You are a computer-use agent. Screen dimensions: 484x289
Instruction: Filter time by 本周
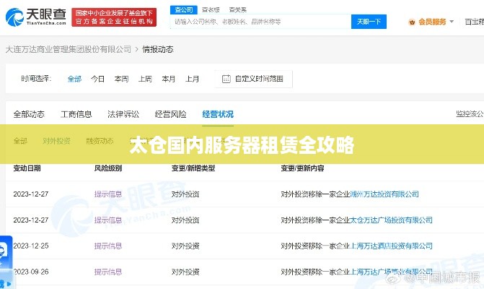(121, 79)
